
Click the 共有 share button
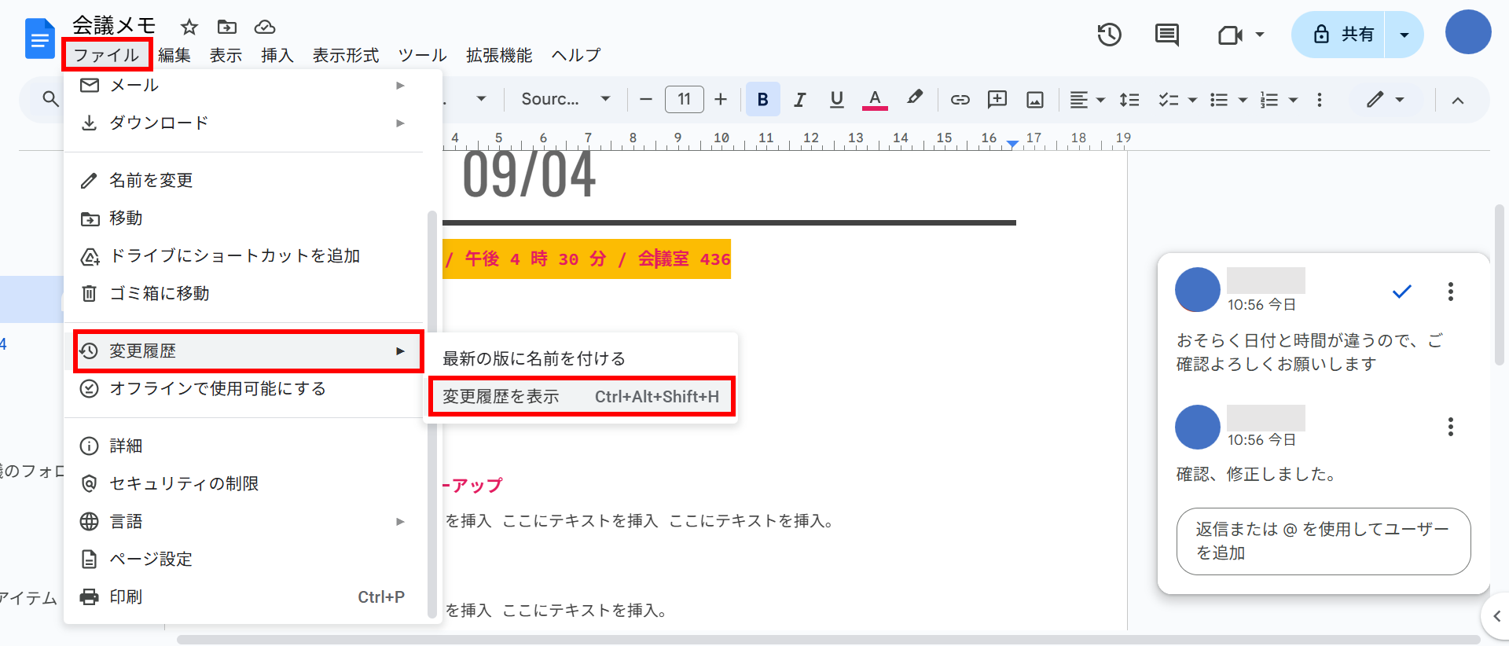(1339, 35)
